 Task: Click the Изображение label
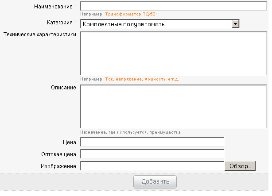[58, 166]
